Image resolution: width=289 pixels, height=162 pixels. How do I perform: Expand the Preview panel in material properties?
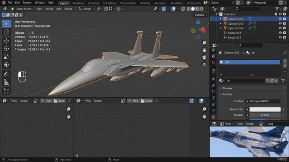click(227, 88)
